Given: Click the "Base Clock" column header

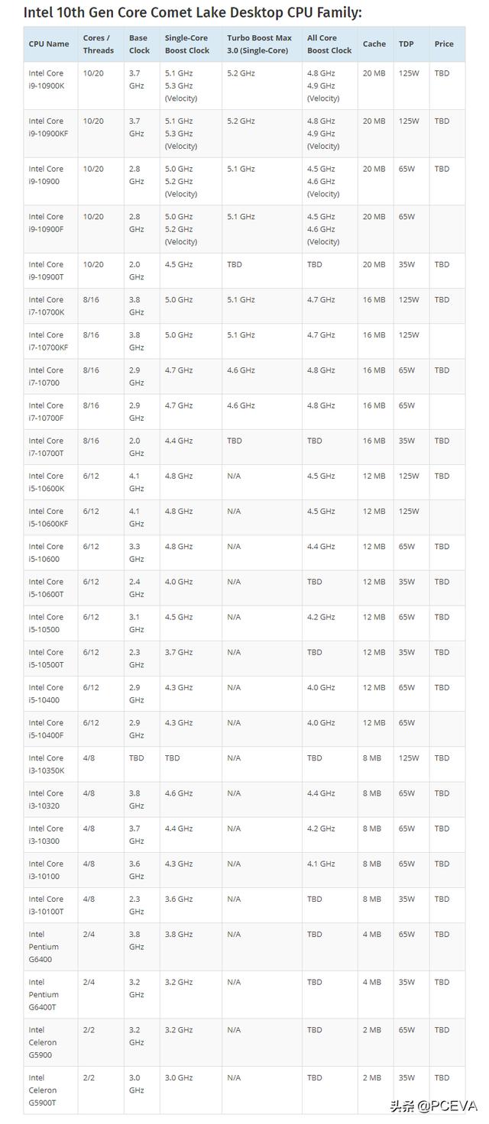Looking at the screenshot, I should coord(139,44).
